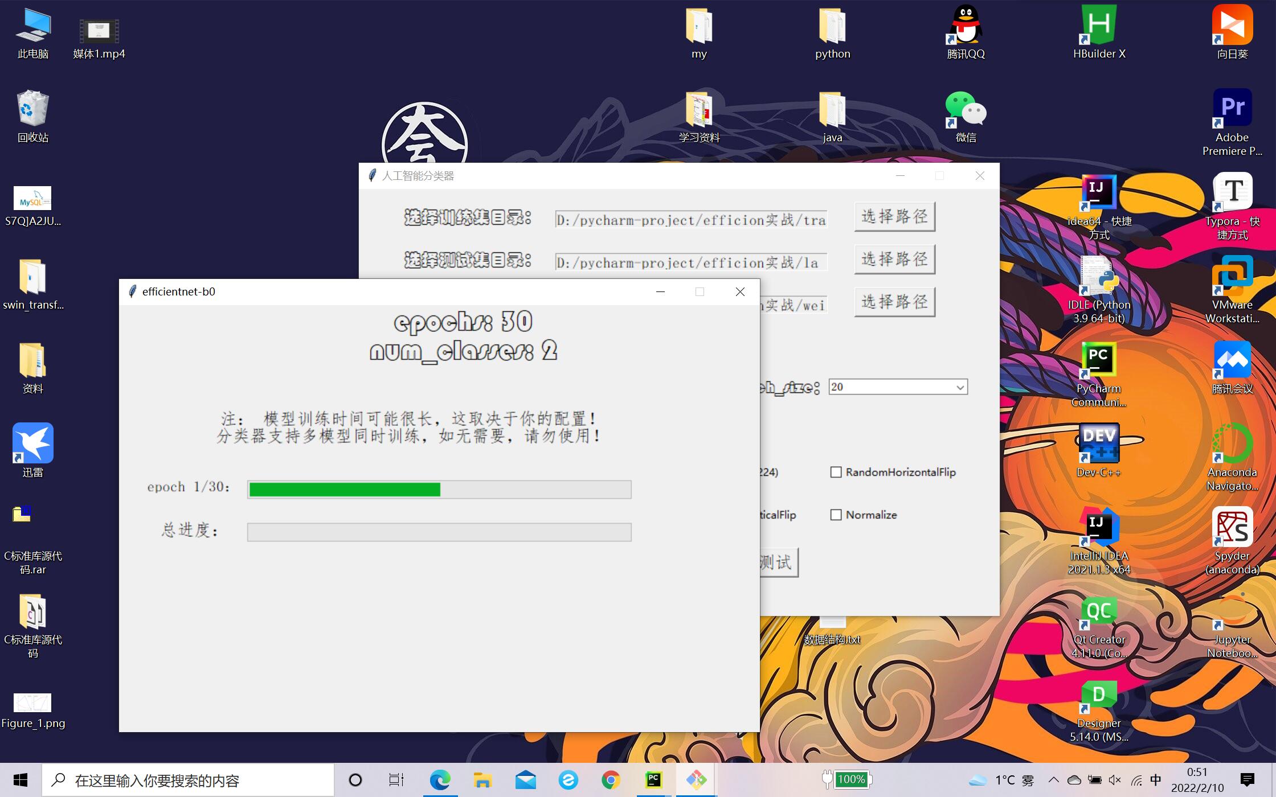
Task: Click 选择路径 button for training set directory
Action: click(894, 216)
